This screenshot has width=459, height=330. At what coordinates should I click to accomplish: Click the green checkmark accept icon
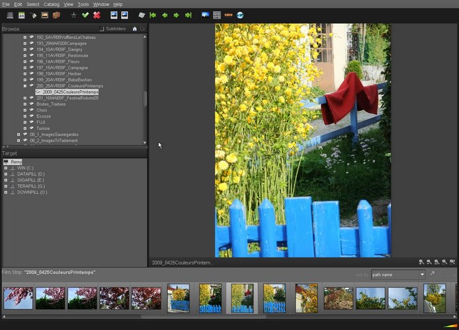85,15
